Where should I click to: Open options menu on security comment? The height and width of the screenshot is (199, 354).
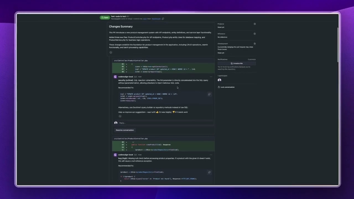[x=211, y=77]
